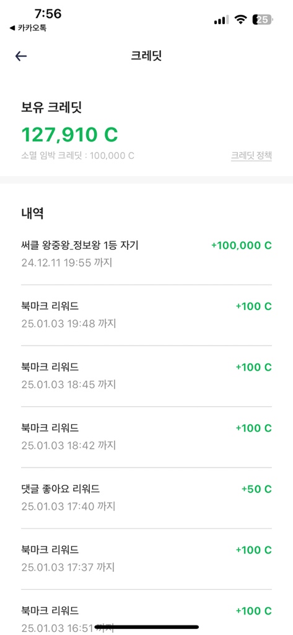Tap the home indicator bar
Image resolution: width=293 pixels, height=635 pixels.
click(x=146, y=628)
